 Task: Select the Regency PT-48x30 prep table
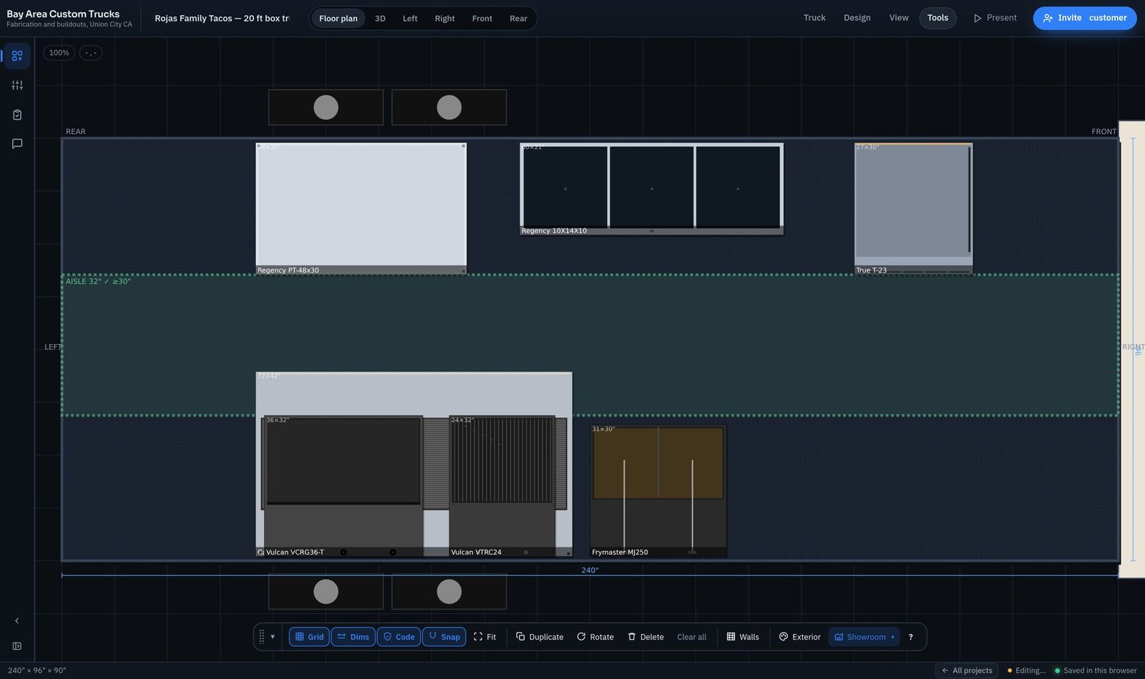pos(361,209)
